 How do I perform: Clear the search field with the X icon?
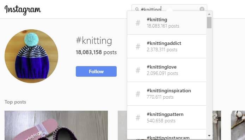(x=202, y=9)
